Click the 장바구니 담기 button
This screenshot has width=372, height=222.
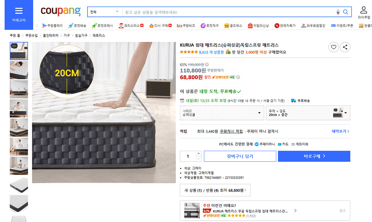[x=240, y=156]
